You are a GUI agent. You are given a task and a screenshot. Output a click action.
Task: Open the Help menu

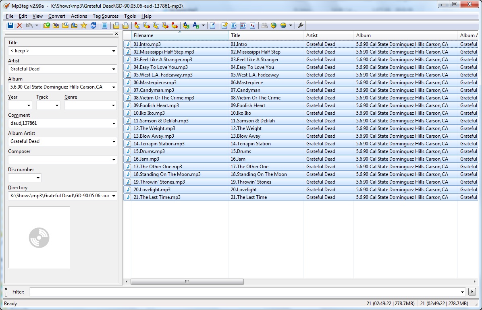click(146, 16)
